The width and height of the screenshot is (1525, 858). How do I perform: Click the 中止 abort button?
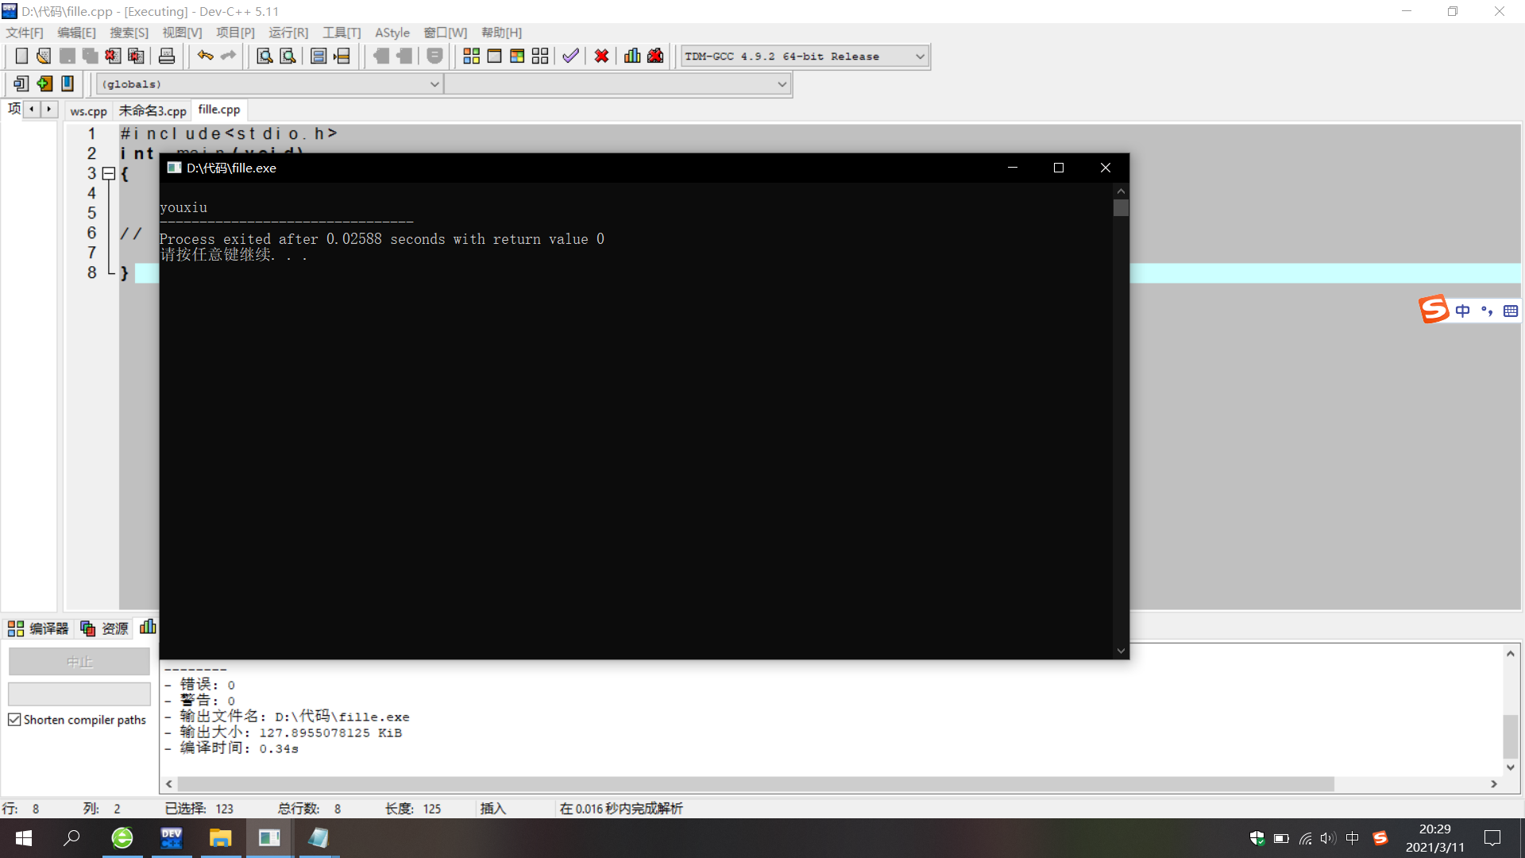[x=79, y=661]
